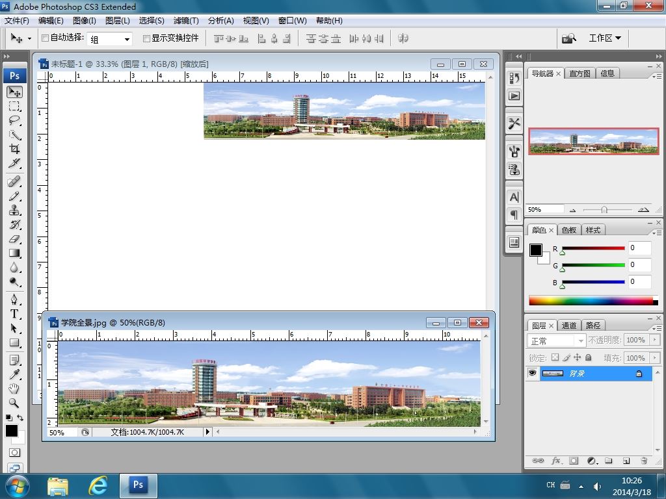
Task: Activate the Zoom tool in toolbox
Action: (14, 403)
